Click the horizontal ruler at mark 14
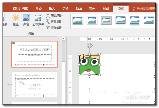This screenshot has width=159, height=108. click(x=111, y=39)
